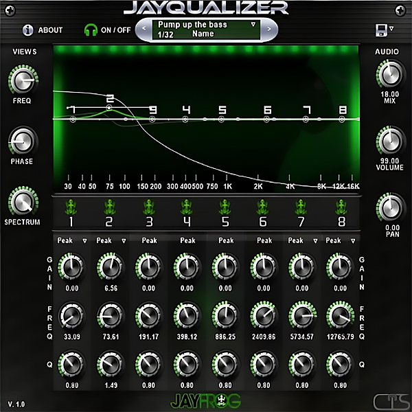Select band 7 node on EQ graph
The height and width of the screenshot is (412, 412).
(x=306, y=119)
